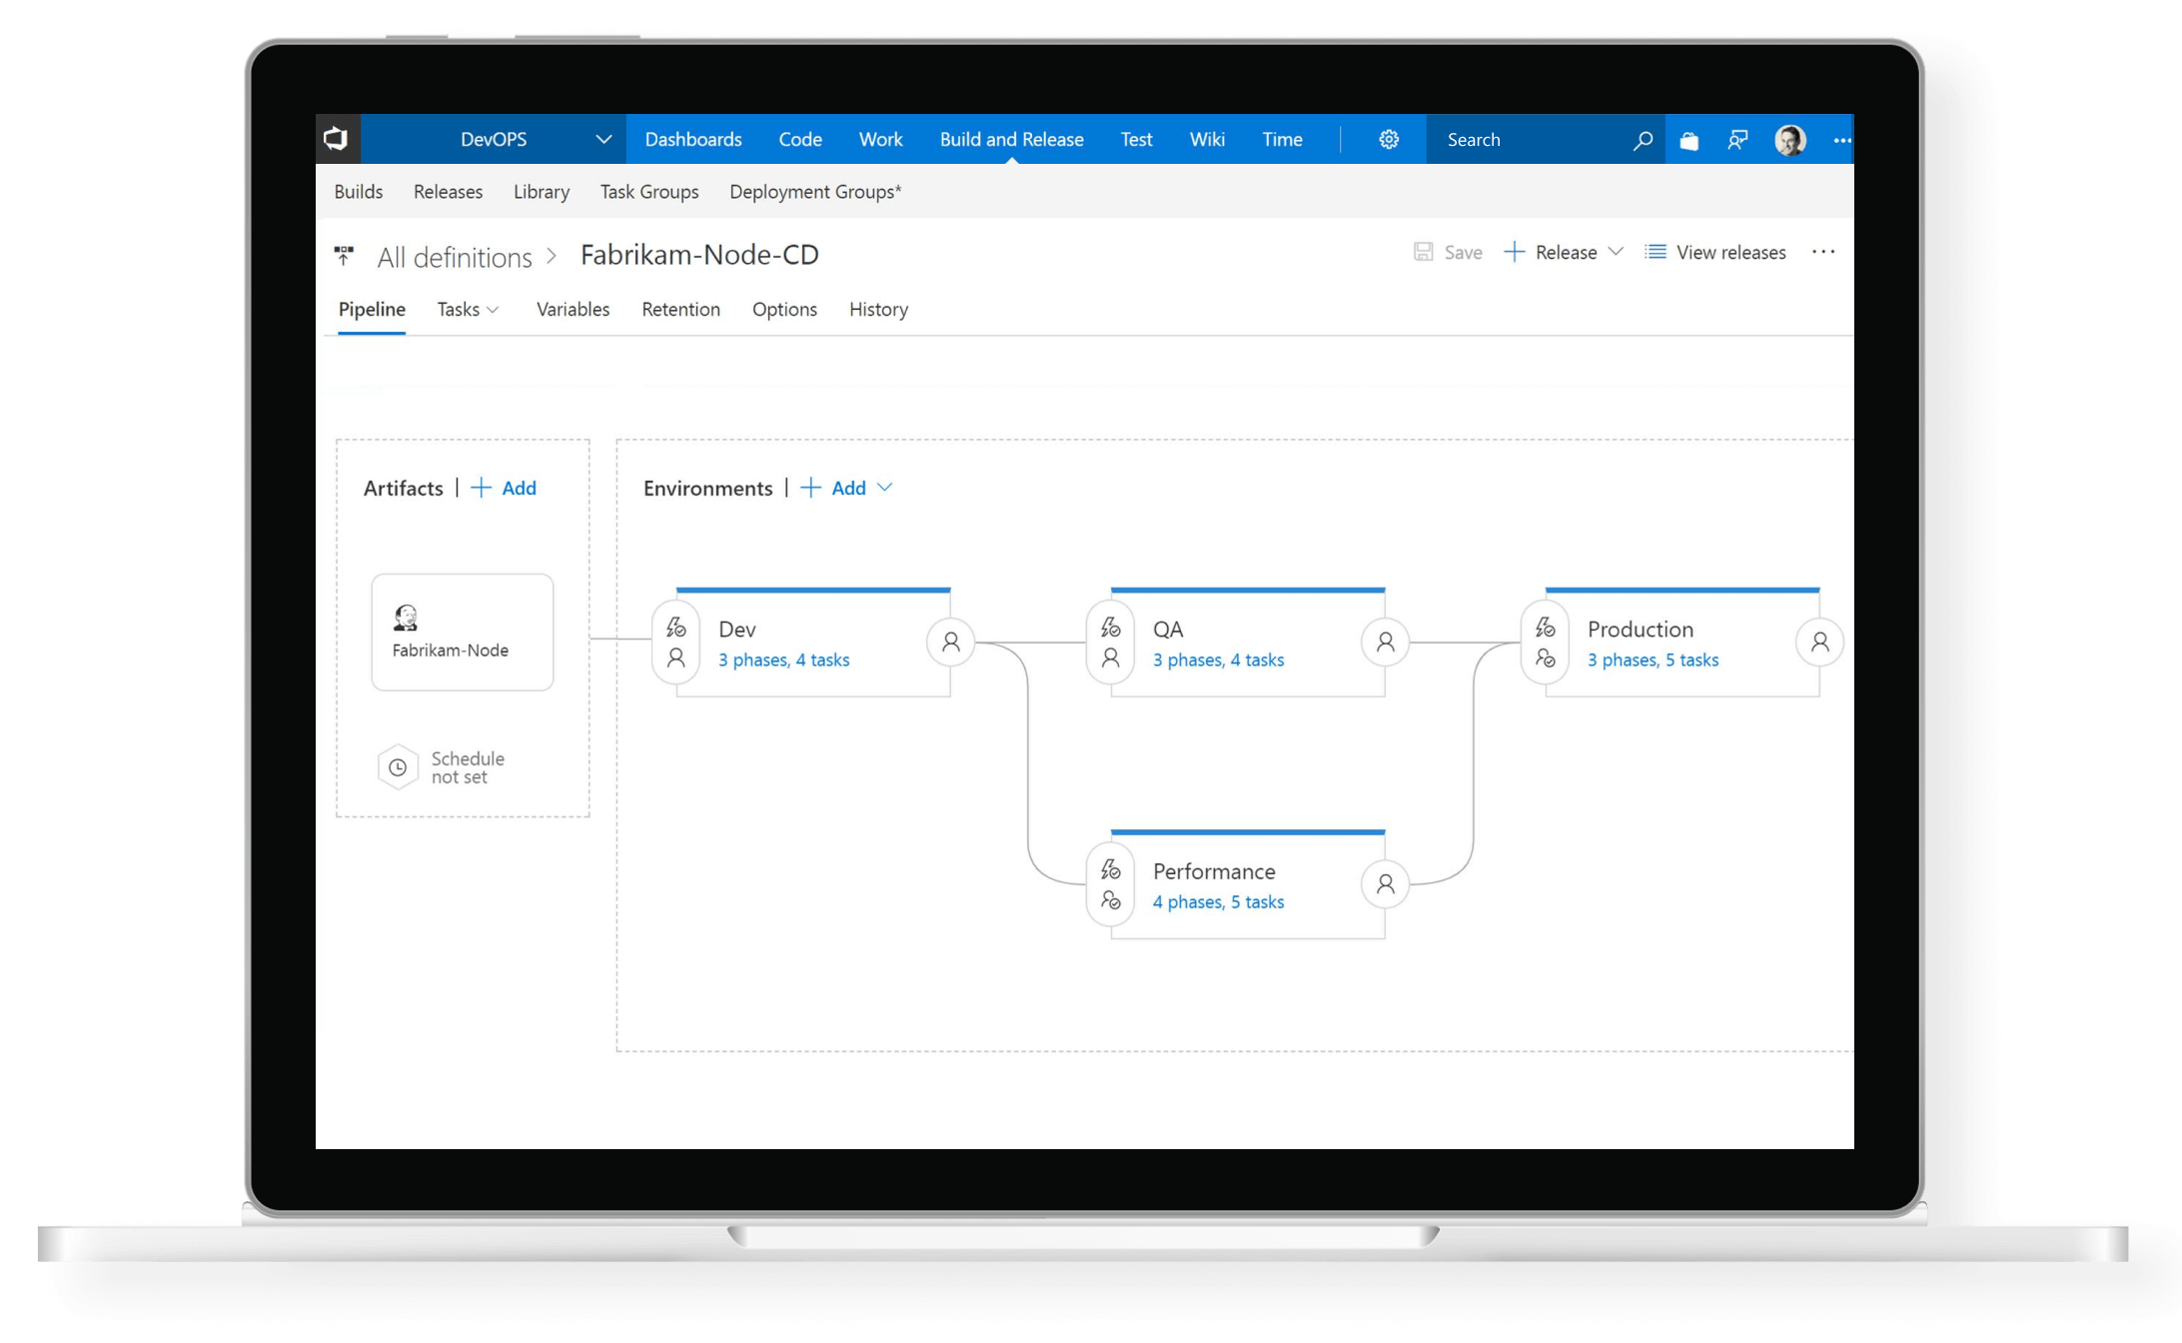Click the plus icon beside Release
This screenshot has height=1343, width=2182.
pos(1514,252)
